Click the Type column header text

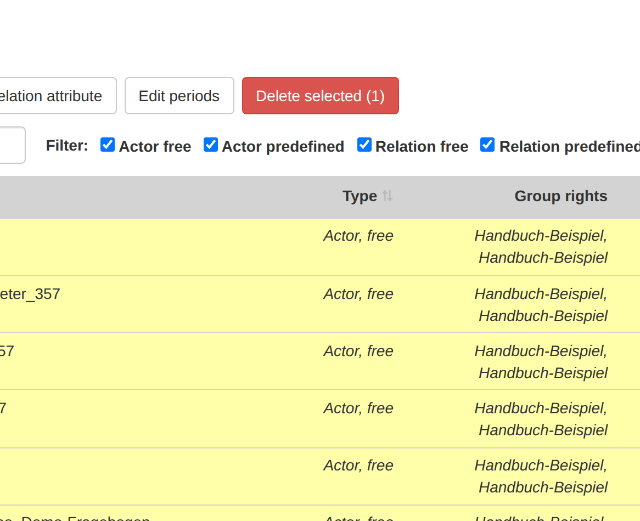360,196
